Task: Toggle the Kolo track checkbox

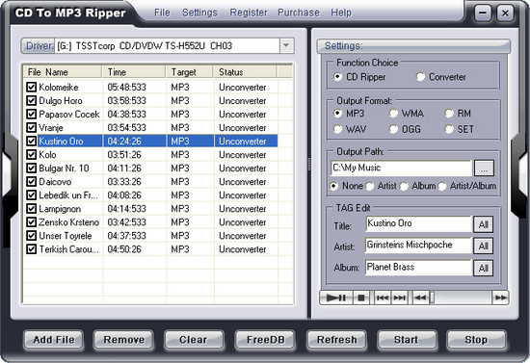Action: (x=32, y=155)
